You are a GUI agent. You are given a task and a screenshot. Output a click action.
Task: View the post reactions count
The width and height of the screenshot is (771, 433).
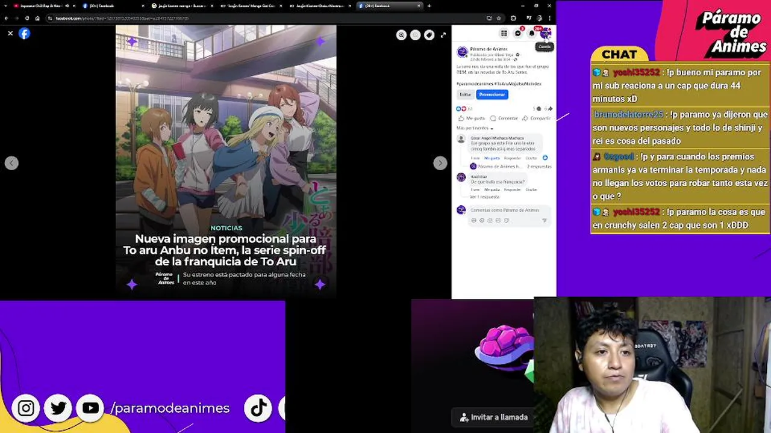click(464, 109)
